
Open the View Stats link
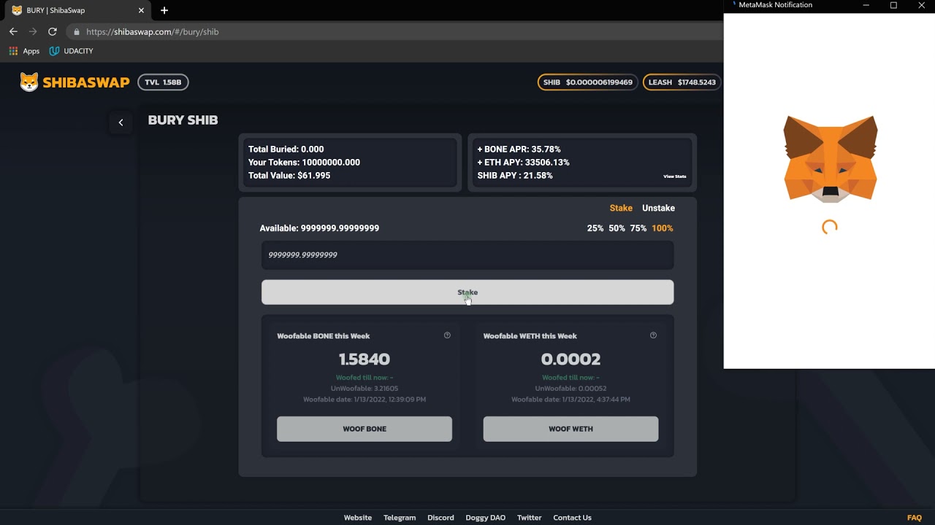point(674,176)
